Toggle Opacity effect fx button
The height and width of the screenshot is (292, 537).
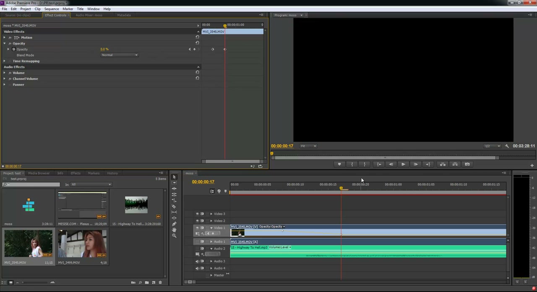pos(10,43)
